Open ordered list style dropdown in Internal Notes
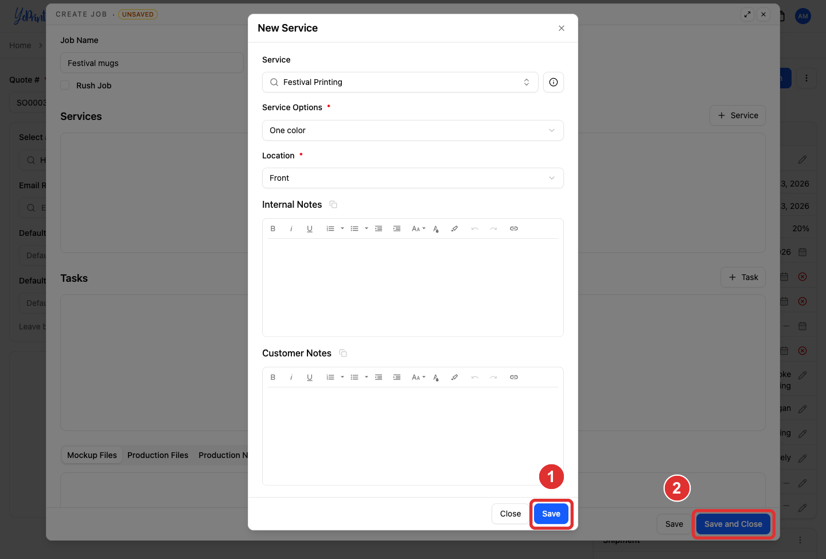The image size is (826, 559). coord(342,228)
